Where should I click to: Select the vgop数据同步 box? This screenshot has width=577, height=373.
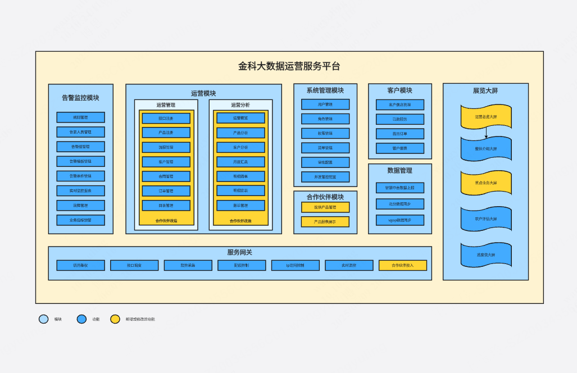point(400,220)
